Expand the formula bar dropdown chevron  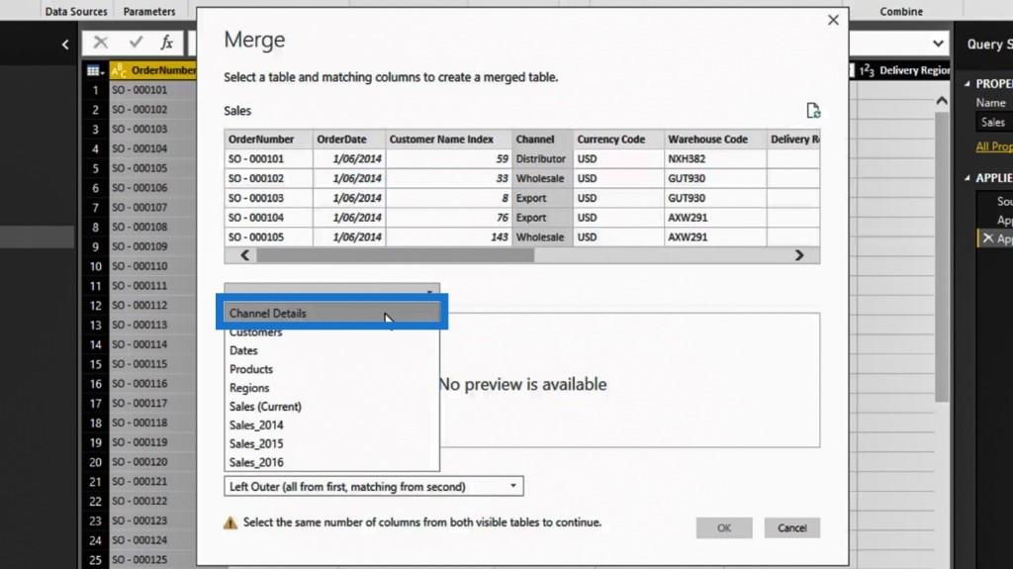tap(938, 44)
